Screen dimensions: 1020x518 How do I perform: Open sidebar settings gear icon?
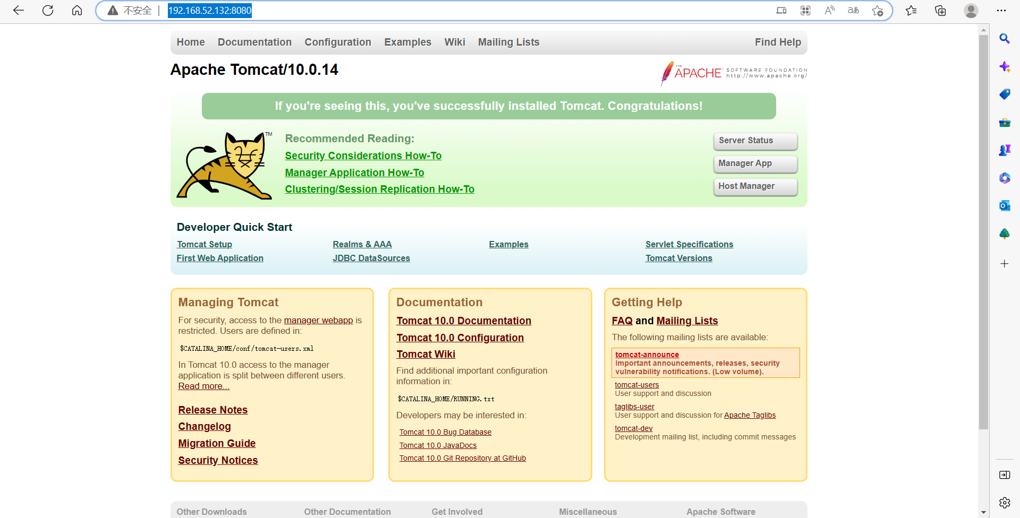1005,503
